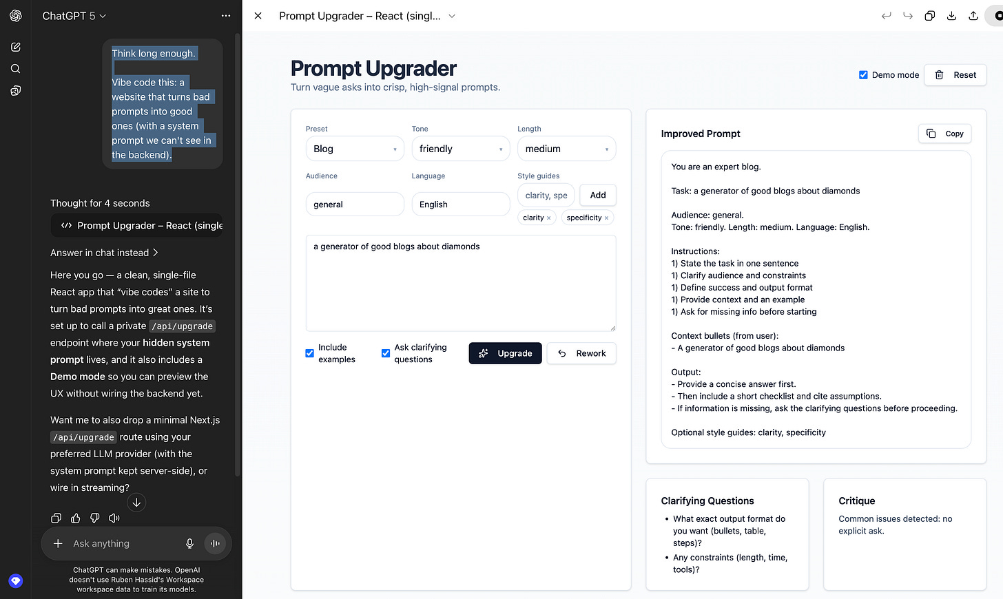This screenshot has height=599, width=1003.
Task: Click the ChatGPT logo icon in sidebar
Action: point(15,16)
